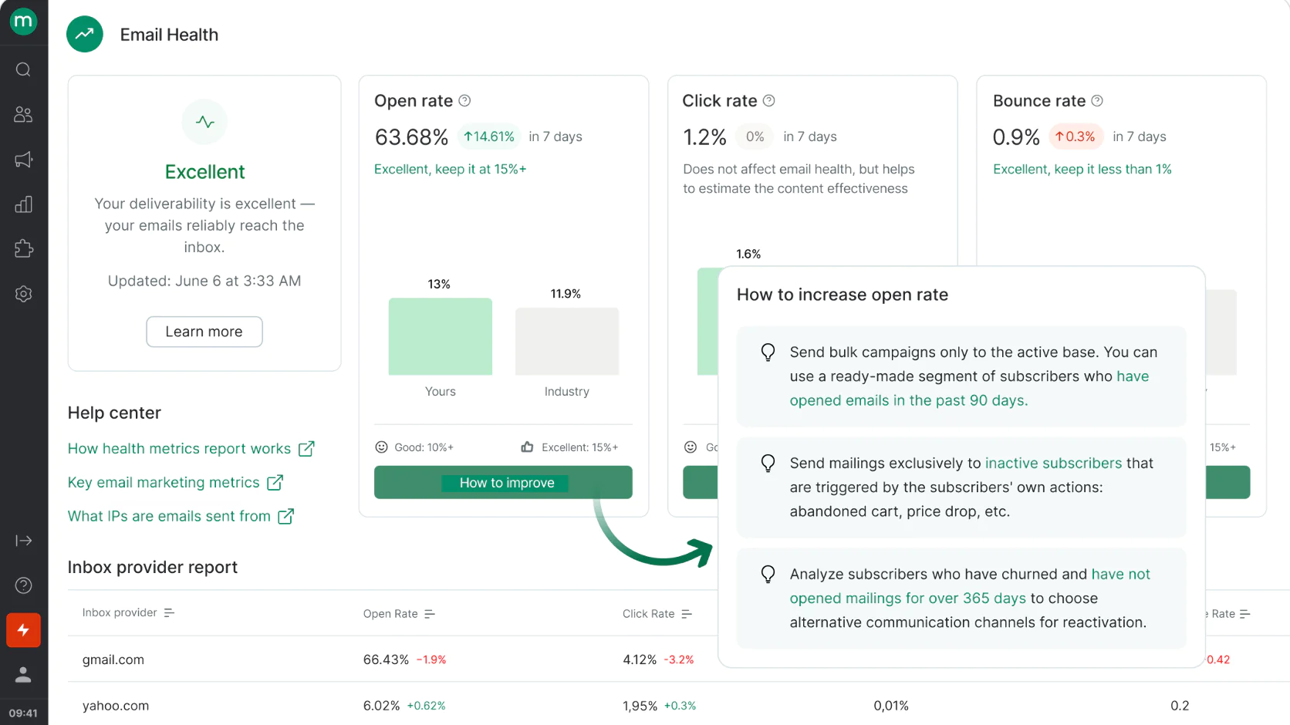Open 'How health metrics report works' link
The width and height of the screenshot is (1290, 725).
tap(180, 449)
